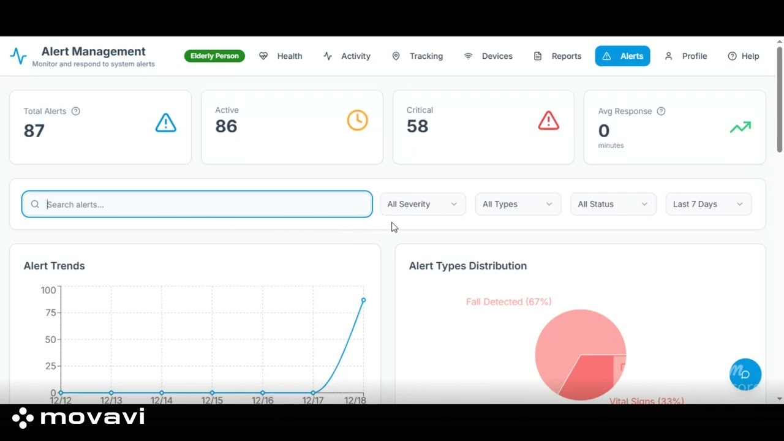This screenshot has height=441, width=784.
Task: Click the Vital Signs darker pie slice
Action: pyautogui.click(x=591, y=377)
